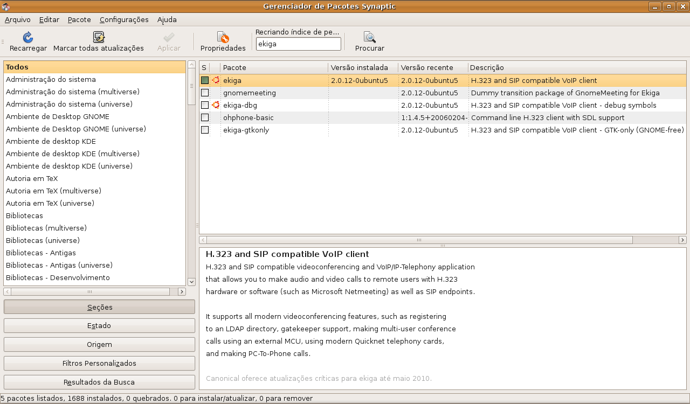Select the ekiga-dbg package name

click(241, 105)
